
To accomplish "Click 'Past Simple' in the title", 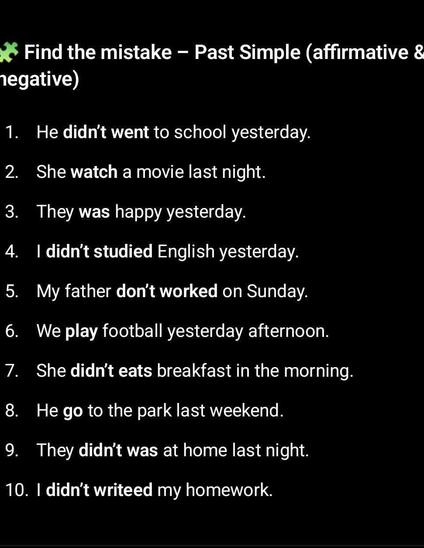I will (248, 52).
